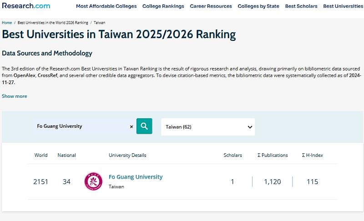Open Best Universities in the World breadcrumb
This screenshot has width=364, height=221.
(x=53, y=23)
